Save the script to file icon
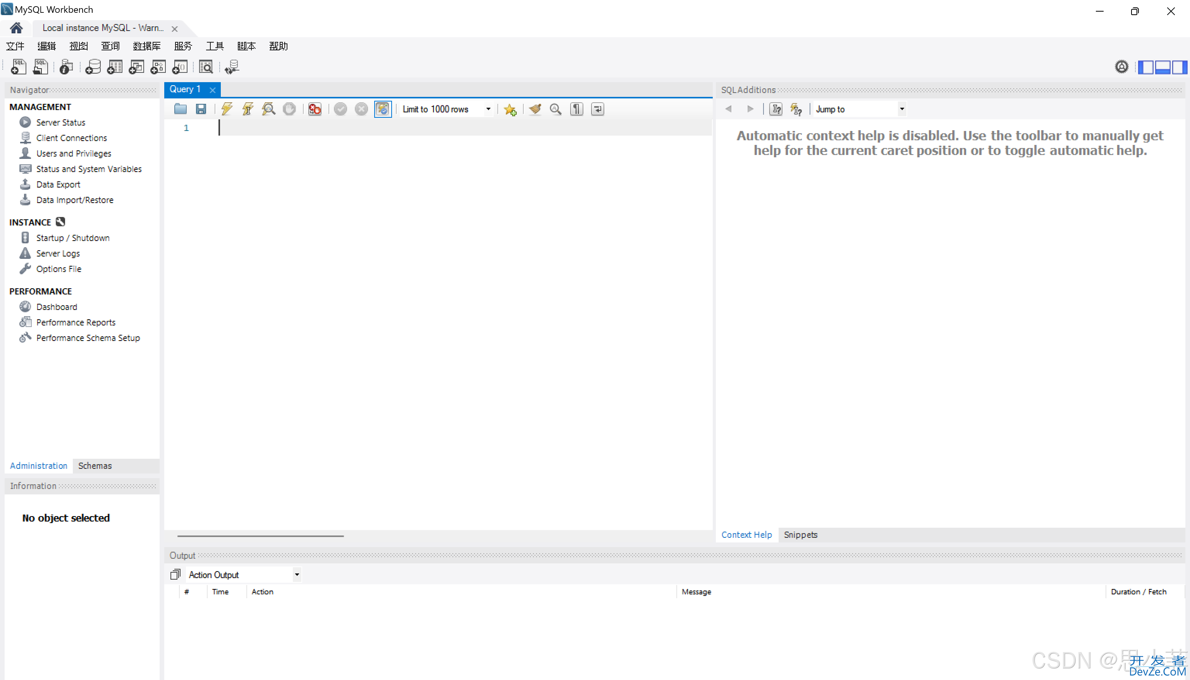 coord(201,109)
